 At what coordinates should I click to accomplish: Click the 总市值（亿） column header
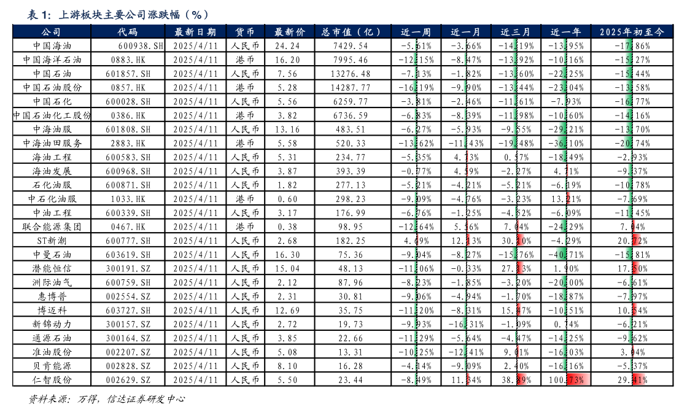point(351,31)
